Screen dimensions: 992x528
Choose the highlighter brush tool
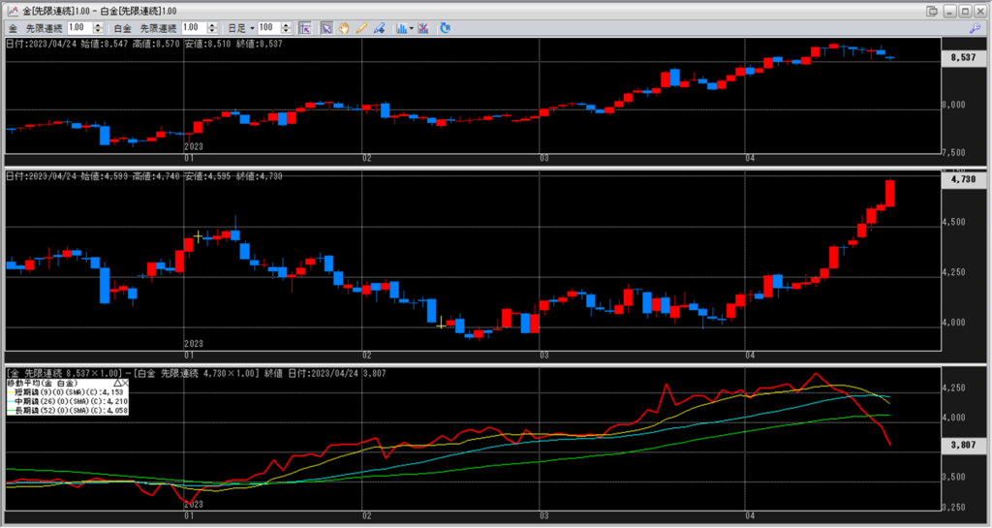379,28
